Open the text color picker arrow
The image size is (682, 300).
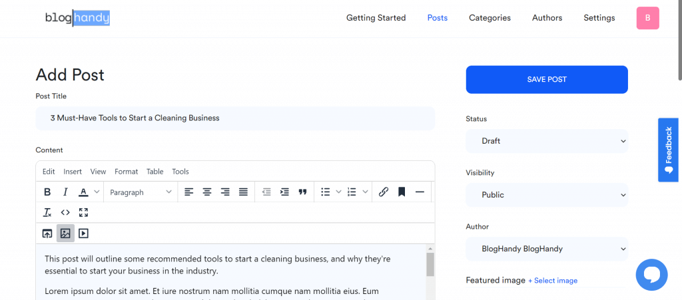97,192
